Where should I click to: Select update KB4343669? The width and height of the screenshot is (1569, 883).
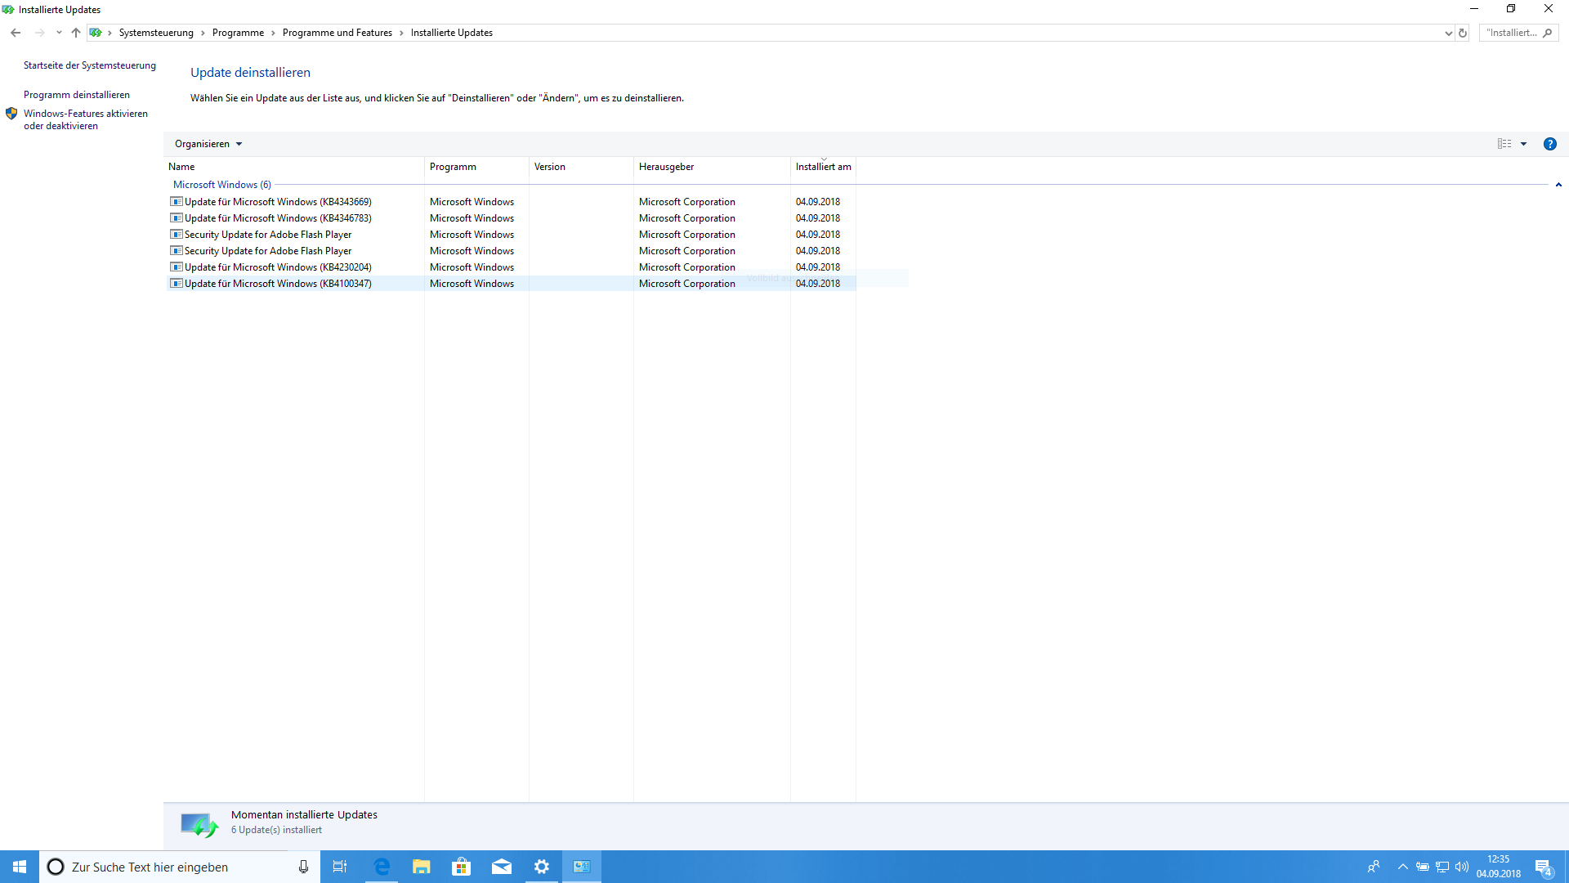[510, 202]
